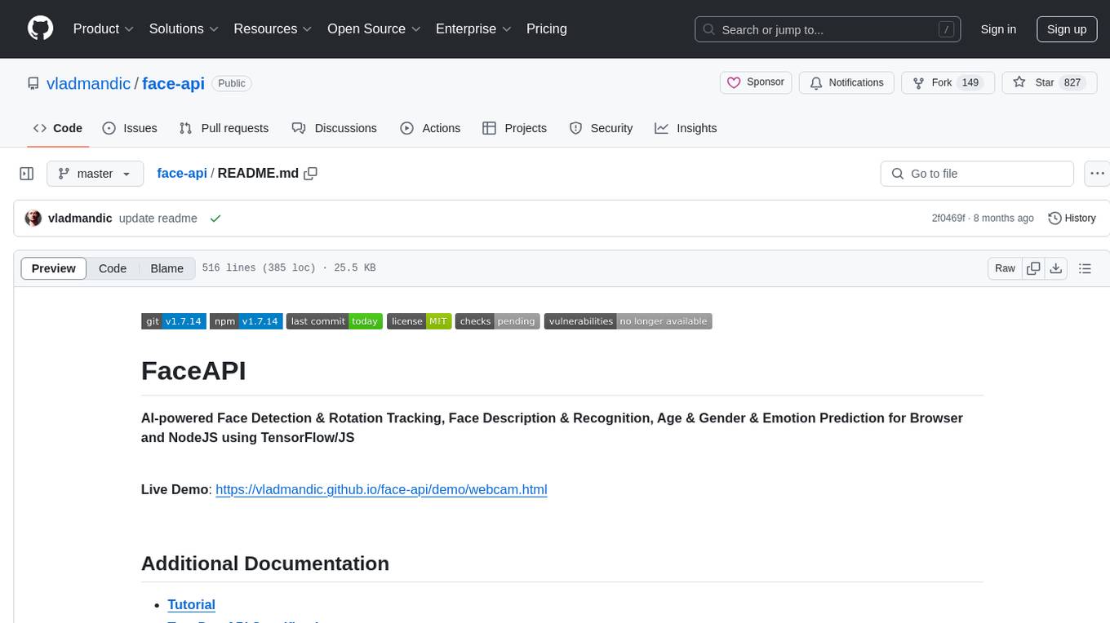Open the Discussions tab
Viewport: 1110px width, 623px height.
click(x=335, y=128)
